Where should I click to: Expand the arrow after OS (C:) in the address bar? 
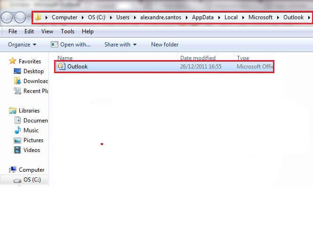(x=111, y=17)
